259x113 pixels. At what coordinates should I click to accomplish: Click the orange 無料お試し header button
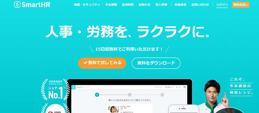point(241,5)
